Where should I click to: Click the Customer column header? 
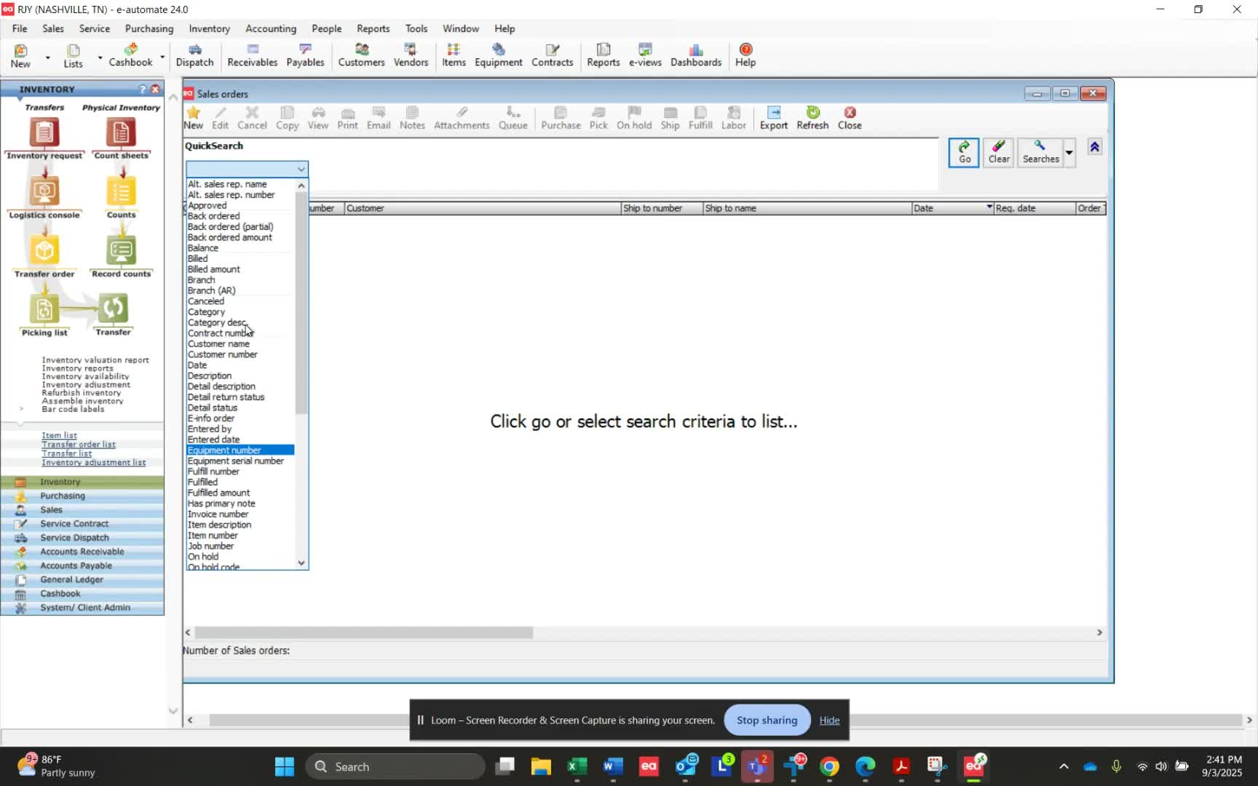(482, 208)
